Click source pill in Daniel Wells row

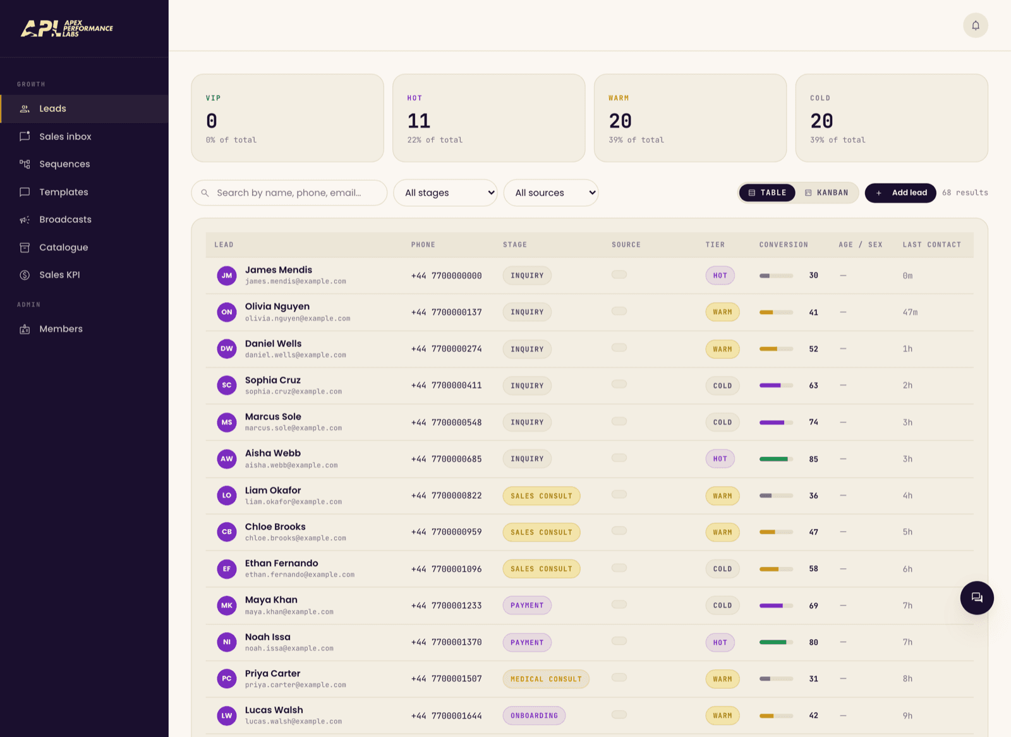(619, 348)
